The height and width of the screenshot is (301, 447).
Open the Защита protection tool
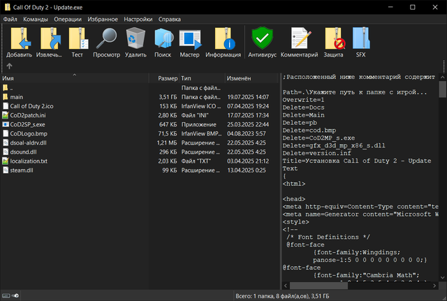coord(335,38)
